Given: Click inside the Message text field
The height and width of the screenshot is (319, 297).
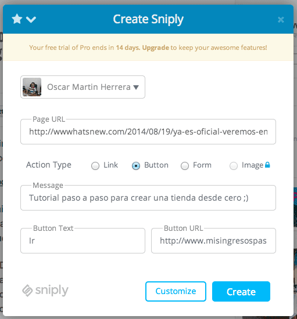Looking at the screenshot, I should coord(148,198).
